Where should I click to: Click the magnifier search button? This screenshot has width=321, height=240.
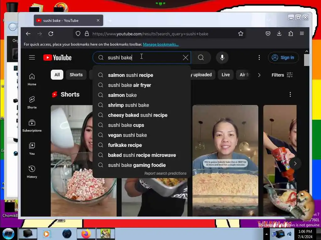point(201,57)
